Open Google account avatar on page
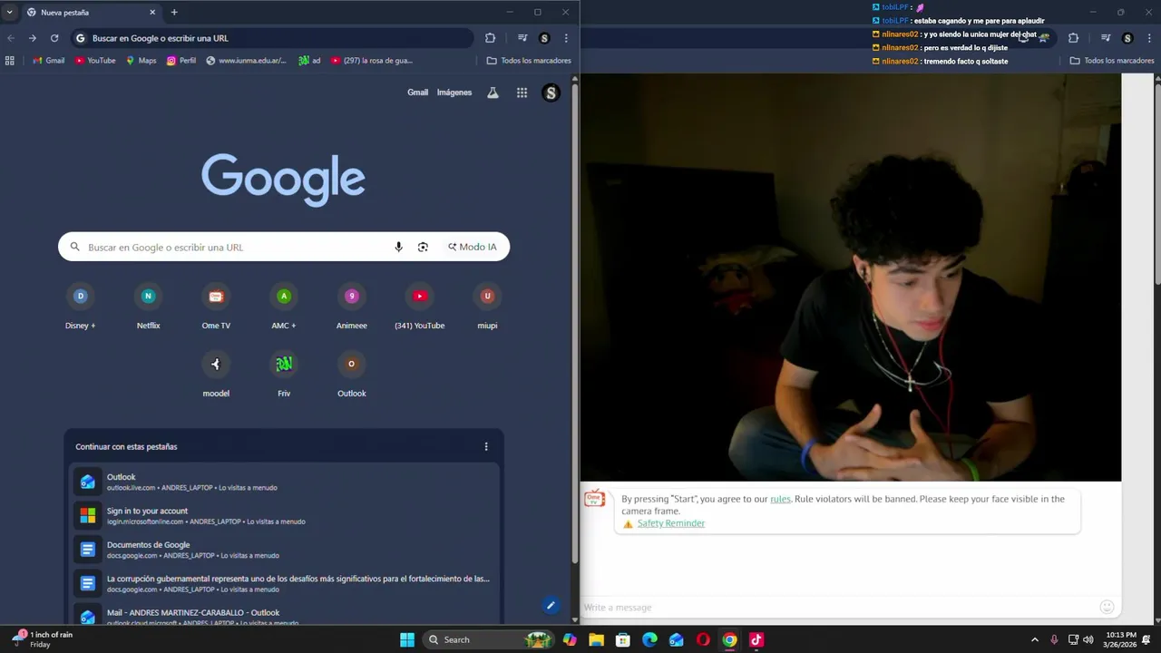 pos(551,93)
